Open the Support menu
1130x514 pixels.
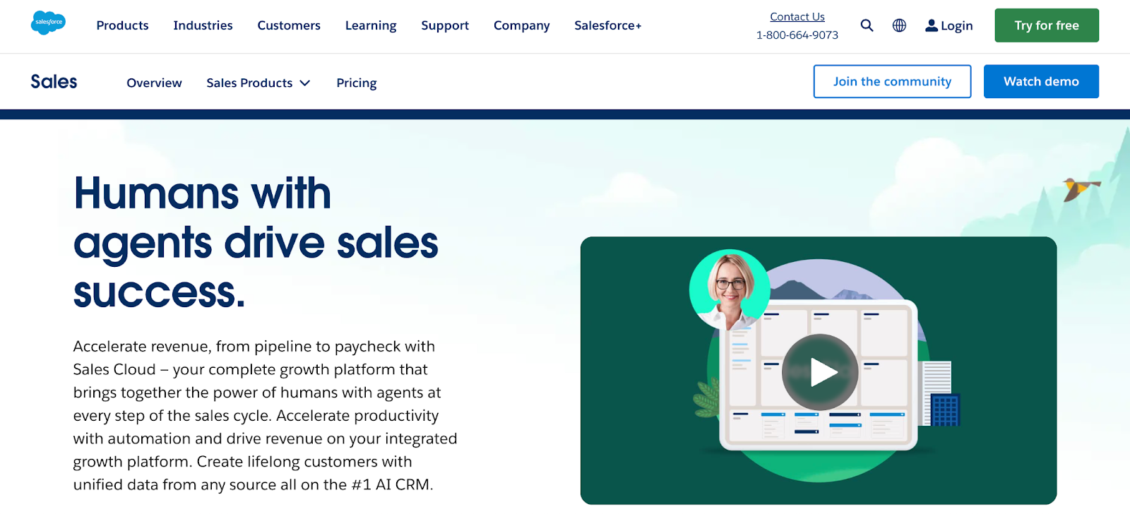[x=445, y=25]
